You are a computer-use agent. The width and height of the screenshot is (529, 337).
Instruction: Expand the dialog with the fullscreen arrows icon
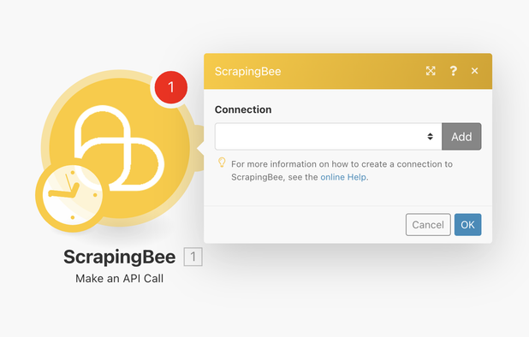point(431,71)
